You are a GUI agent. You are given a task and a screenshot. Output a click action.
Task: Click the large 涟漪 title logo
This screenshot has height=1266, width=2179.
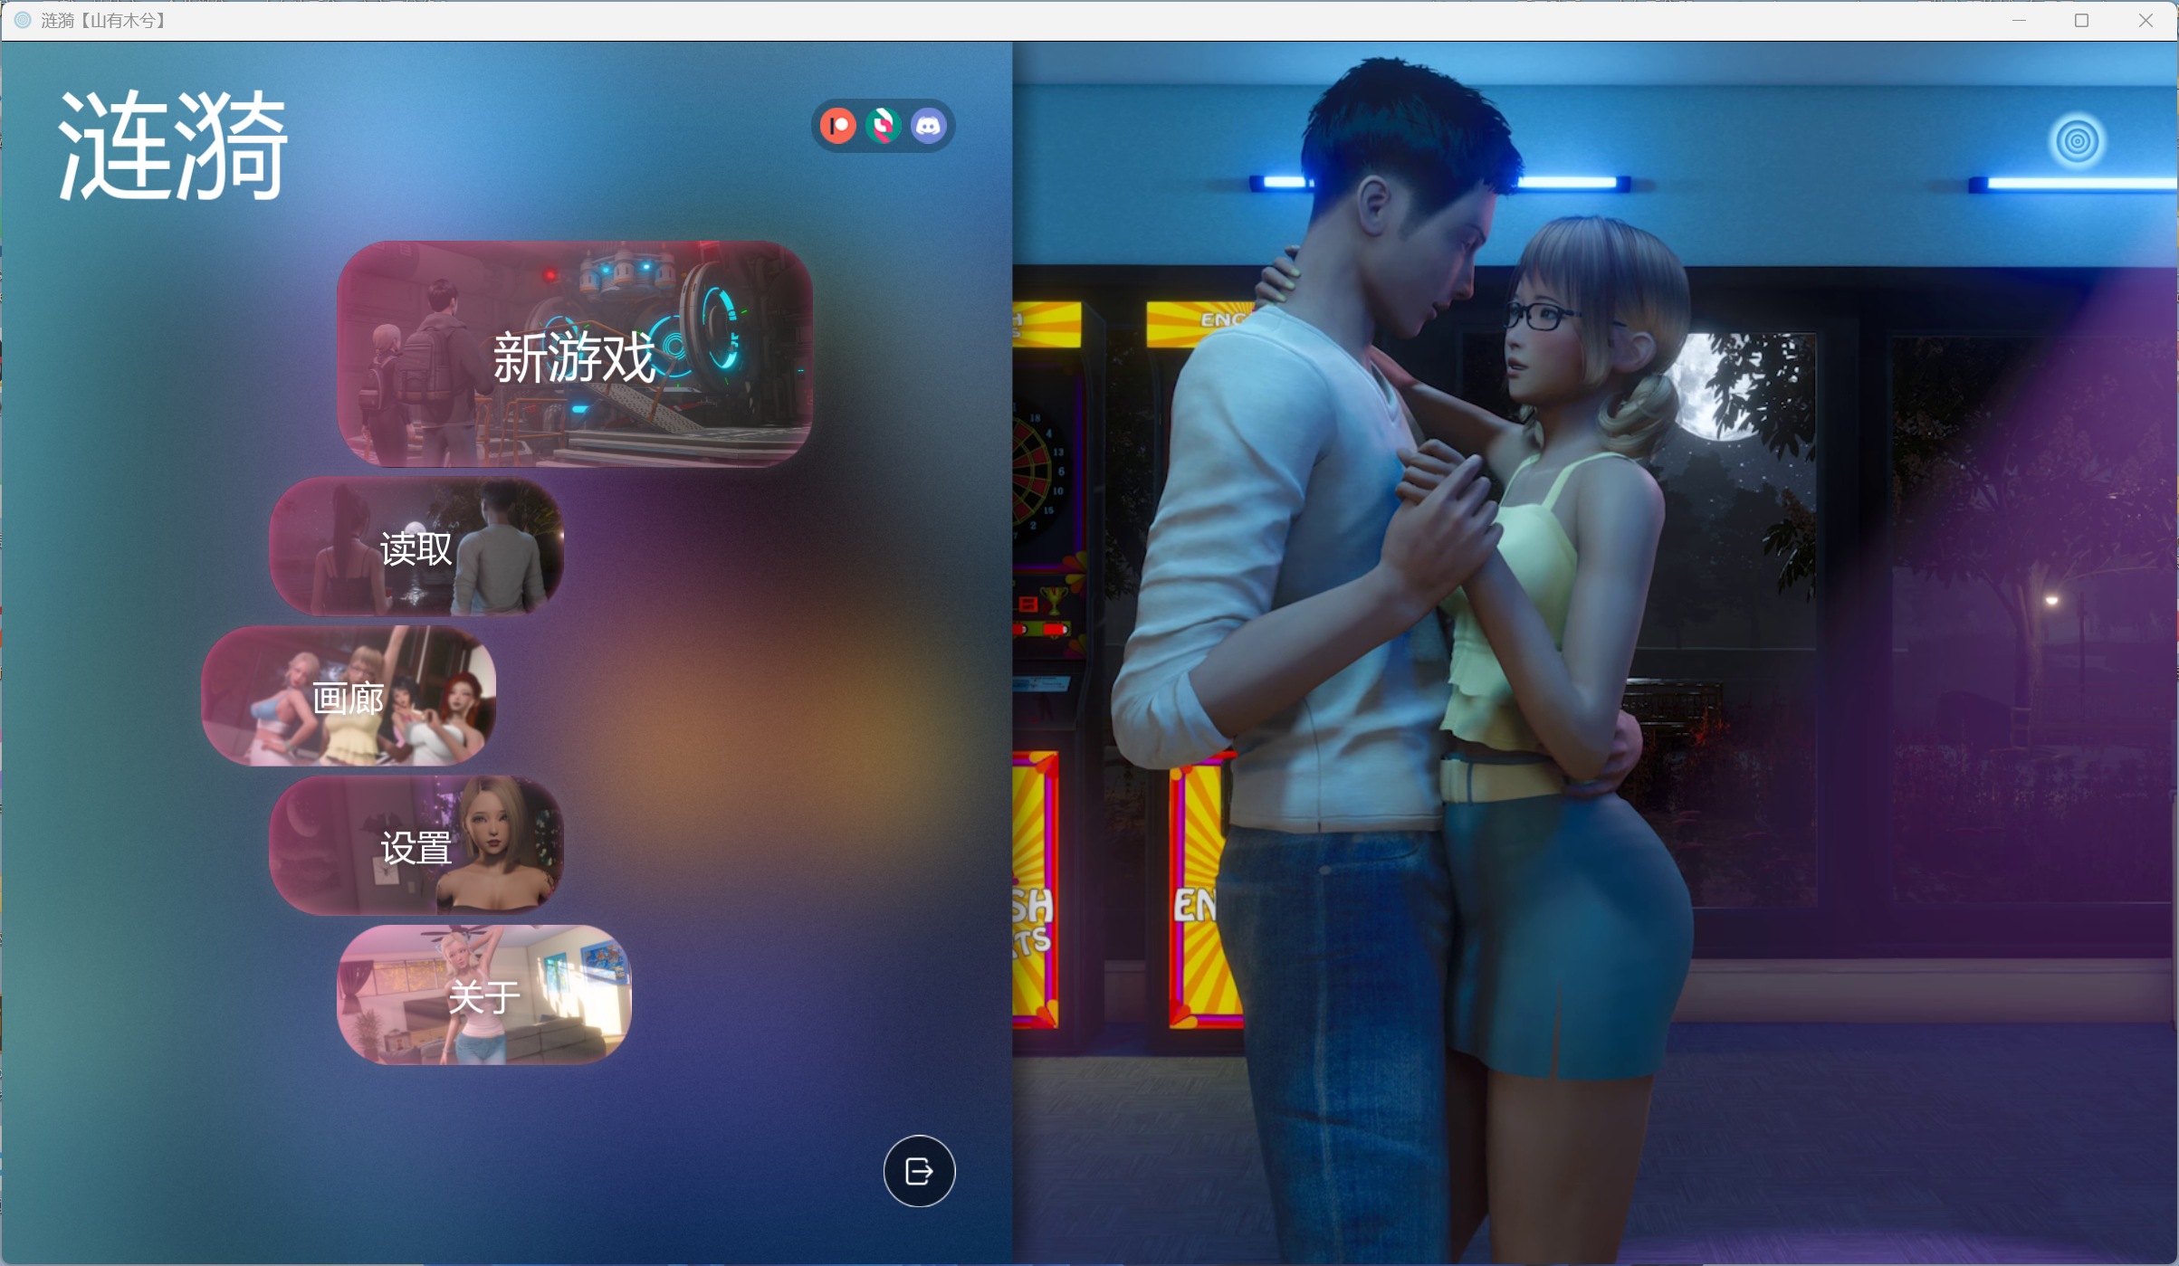(x=172, y=145)
